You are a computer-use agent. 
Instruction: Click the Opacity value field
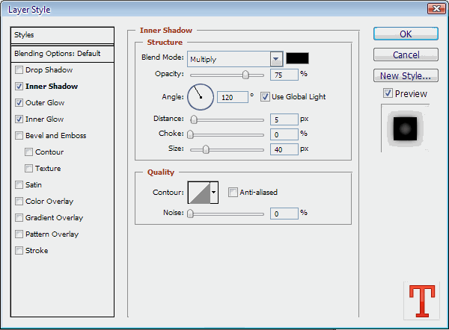[x=284, y=75]
